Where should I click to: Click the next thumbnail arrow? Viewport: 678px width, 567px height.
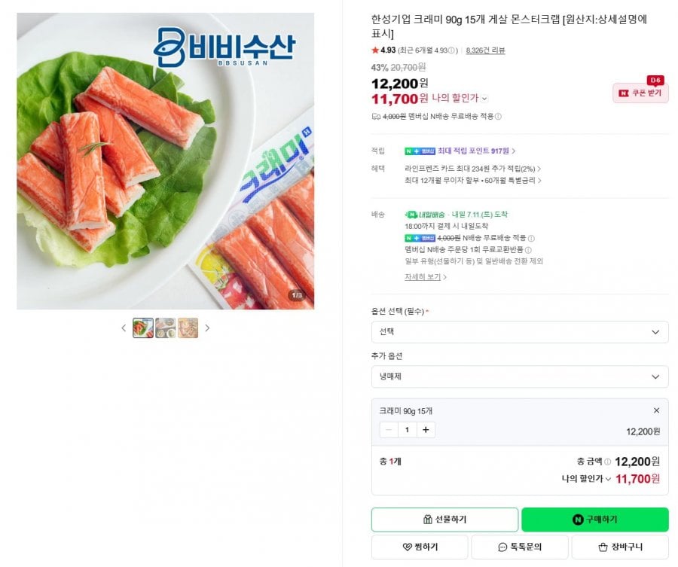207,328
